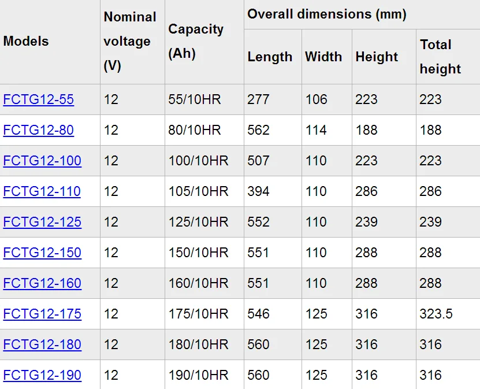
Task: Click the FCTG12-180 model link
Action: [x=42, y=344]
